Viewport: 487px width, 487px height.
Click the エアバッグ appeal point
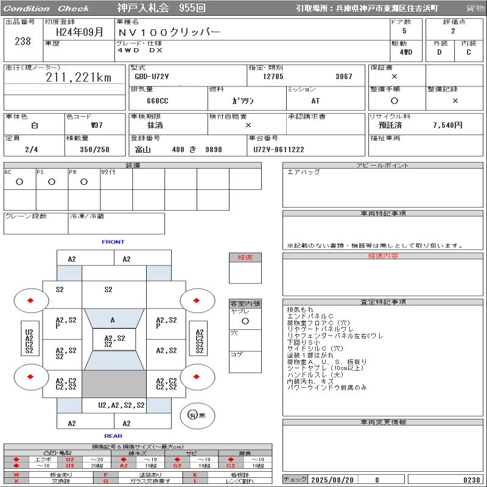[303, 172]
